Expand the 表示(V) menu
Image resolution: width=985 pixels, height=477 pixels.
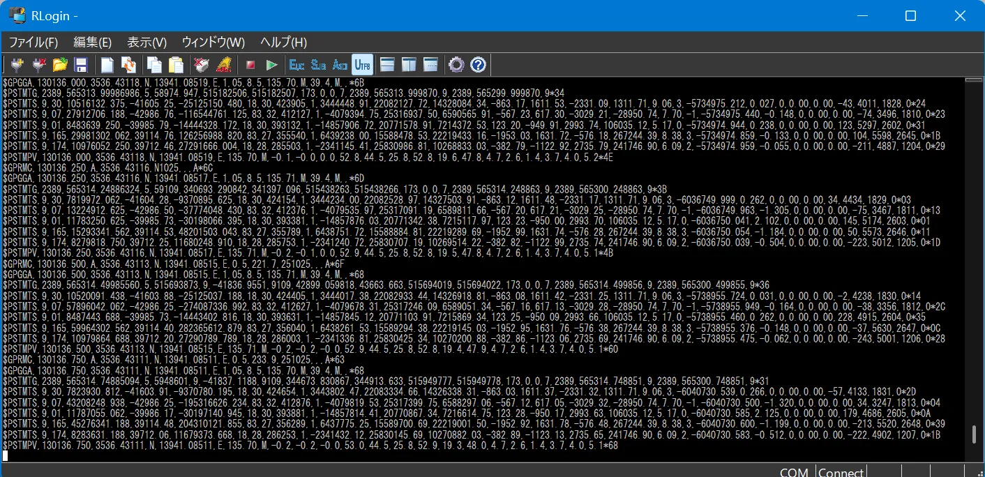pos(146,42)
